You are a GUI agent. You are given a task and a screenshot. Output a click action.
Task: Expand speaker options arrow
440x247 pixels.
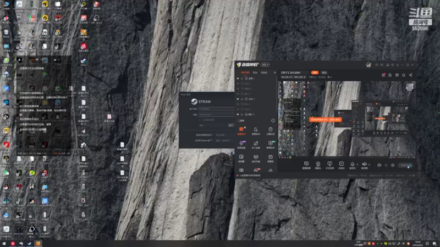tap(369, 165)
